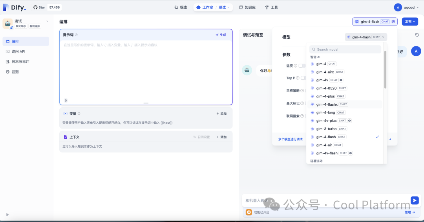This screenshot has width=424, height=222.
Task: Toggle the Top P parameter switch
Action: point(303,78)
